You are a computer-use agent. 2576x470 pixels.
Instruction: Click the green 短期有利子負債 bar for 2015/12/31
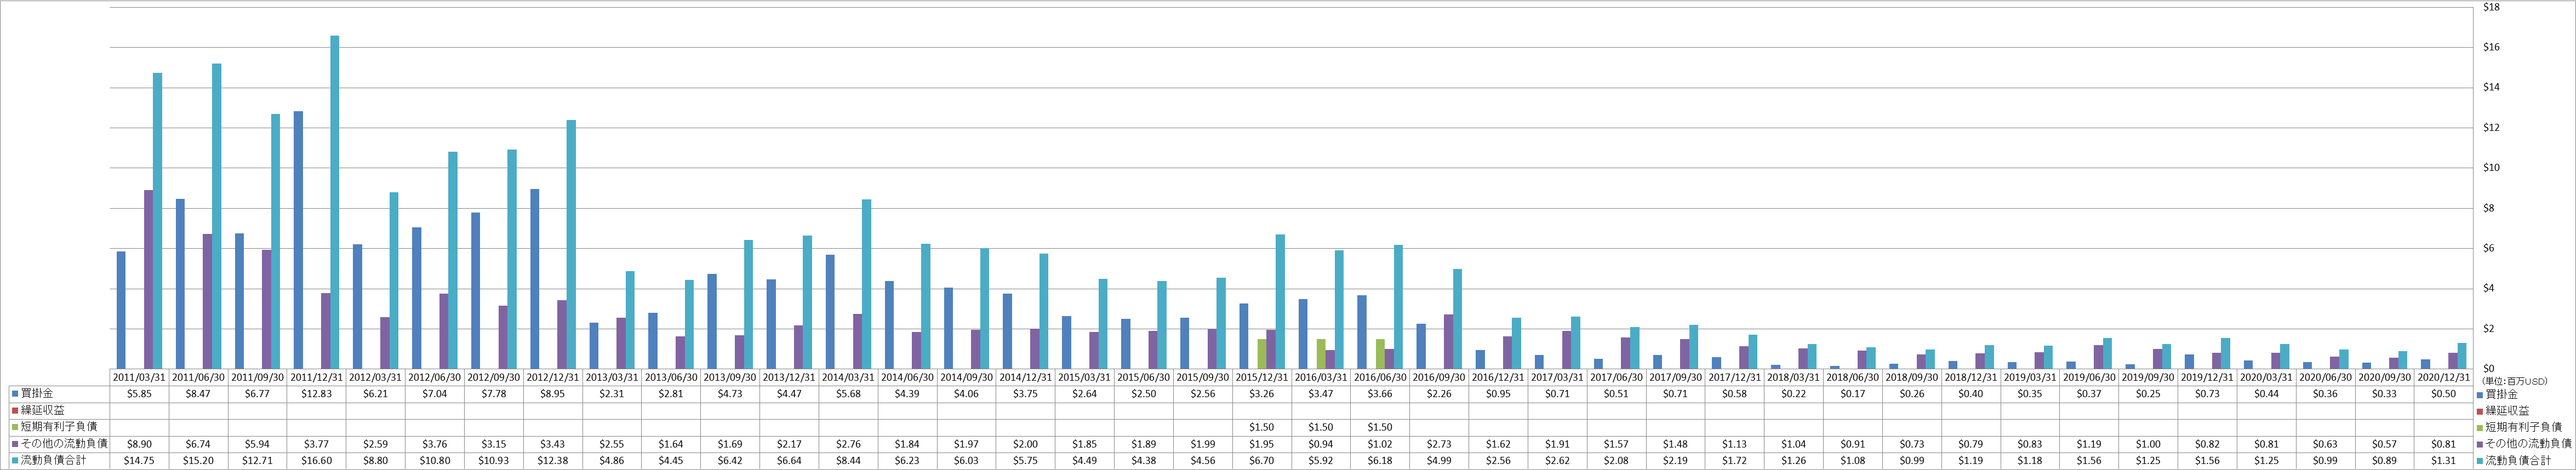(x=1262, y=354)
